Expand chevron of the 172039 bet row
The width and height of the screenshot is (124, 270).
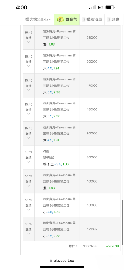(x=29, y=234)
